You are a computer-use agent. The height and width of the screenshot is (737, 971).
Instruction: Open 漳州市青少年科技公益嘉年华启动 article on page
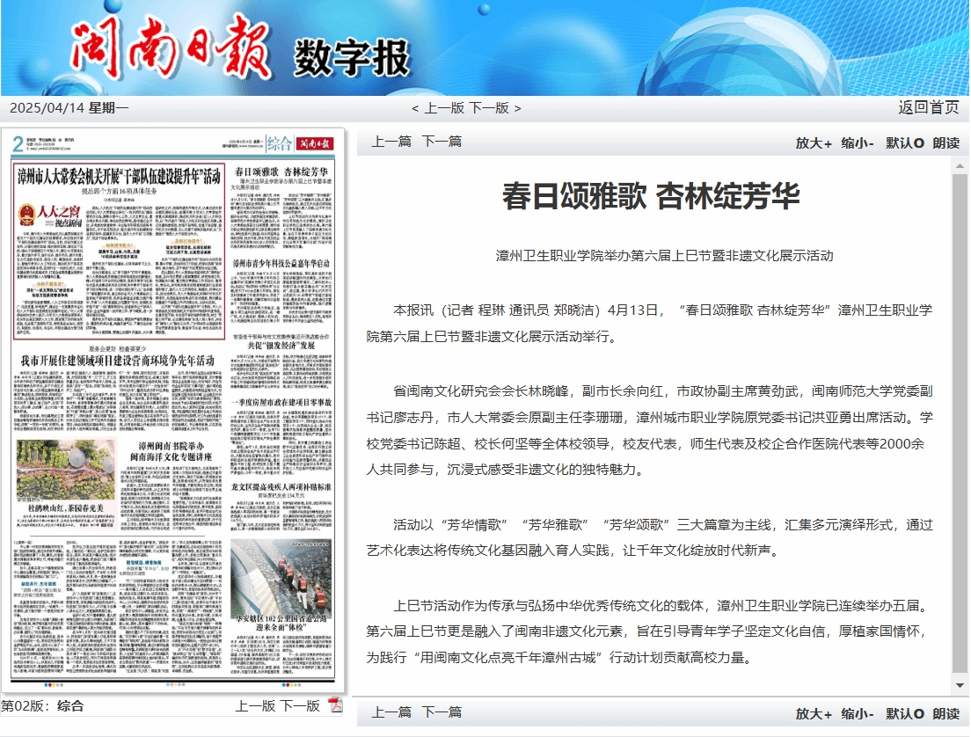[x=281, y=262]
